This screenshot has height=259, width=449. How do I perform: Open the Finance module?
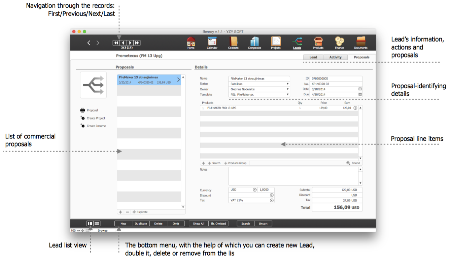[x=339, y=42]
